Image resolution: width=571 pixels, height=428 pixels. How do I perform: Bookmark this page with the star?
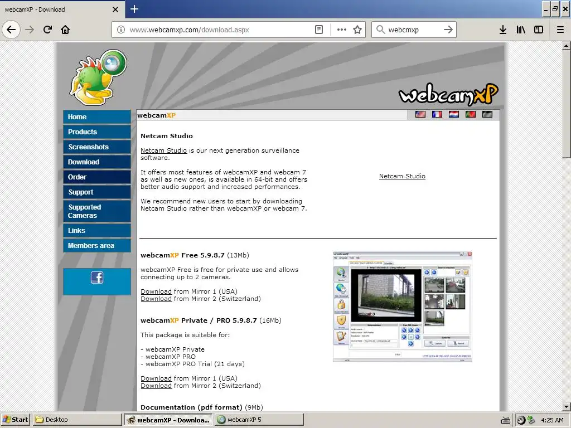coord(357,30)
